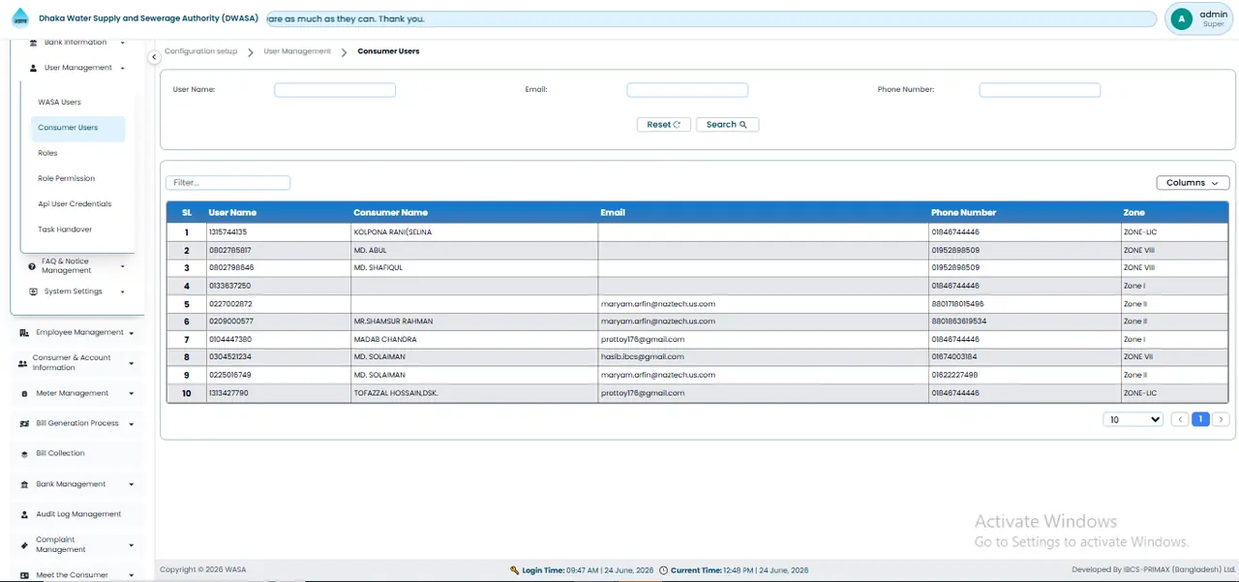Image resolution: width=1239 pixels, height=582 pixels.
Task: Focus the Phone Number search field
Action: [x=1040, y=90]
